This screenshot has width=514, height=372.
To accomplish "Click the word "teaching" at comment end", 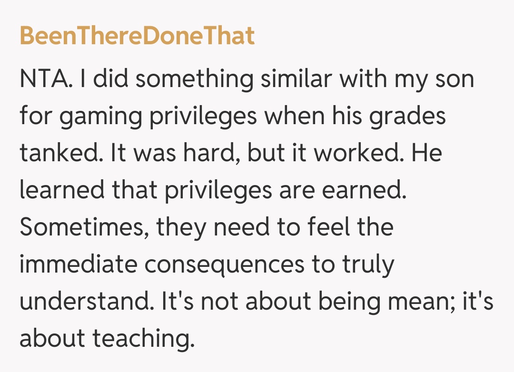I will 144,339.
